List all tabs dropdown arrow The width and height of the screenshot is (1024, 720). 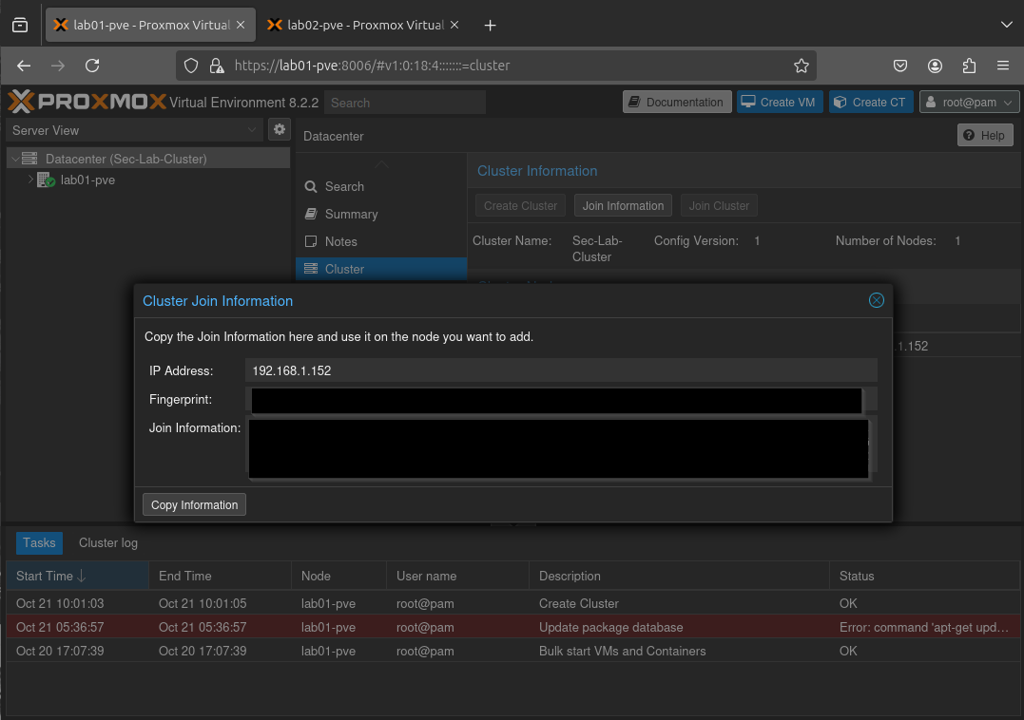[1006, 25]
